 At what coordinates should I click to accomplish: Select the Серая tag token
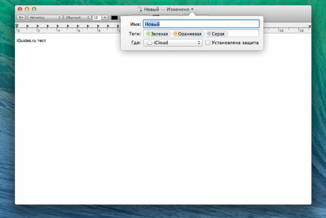tap(216, 34)
